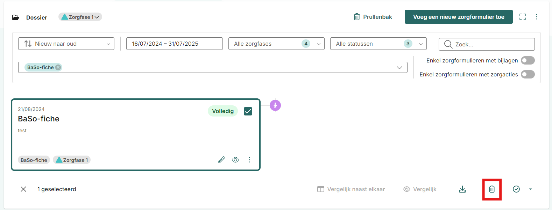Screen dimensions: 552x210
Task: Click the status checkmark circle icon
Action: [x=516, y=189]
